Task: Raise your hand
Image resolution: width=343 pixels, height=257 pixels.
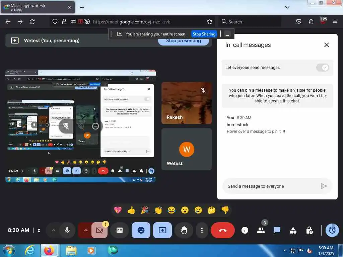Action: (184, 230)
